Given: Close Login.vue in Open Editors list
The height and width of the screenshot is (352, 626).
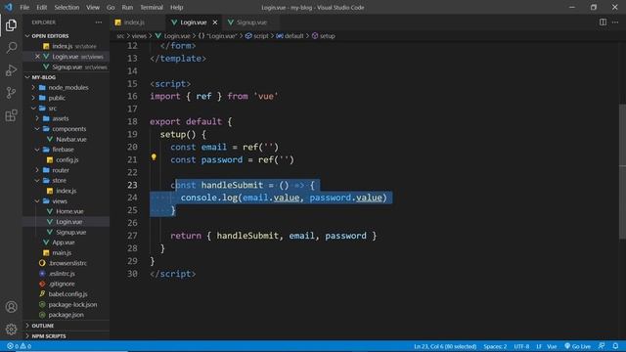Looking at the screenshot, I should coord(37,57).
